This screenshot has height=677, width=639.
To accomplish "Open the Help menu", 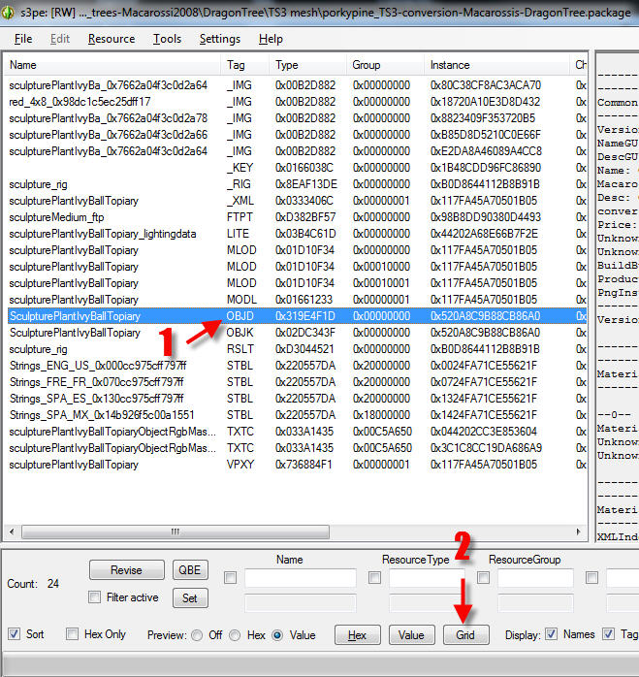I will tap(271, 39).
